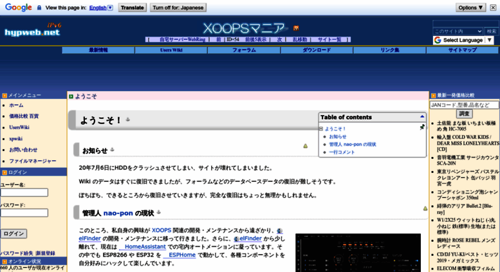
Task: Open the サイトマップ navigation tab
Action: tap(463, 50)
